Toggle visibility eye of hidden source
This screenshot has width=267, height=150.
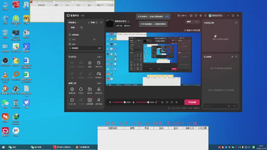pos(94,39)
